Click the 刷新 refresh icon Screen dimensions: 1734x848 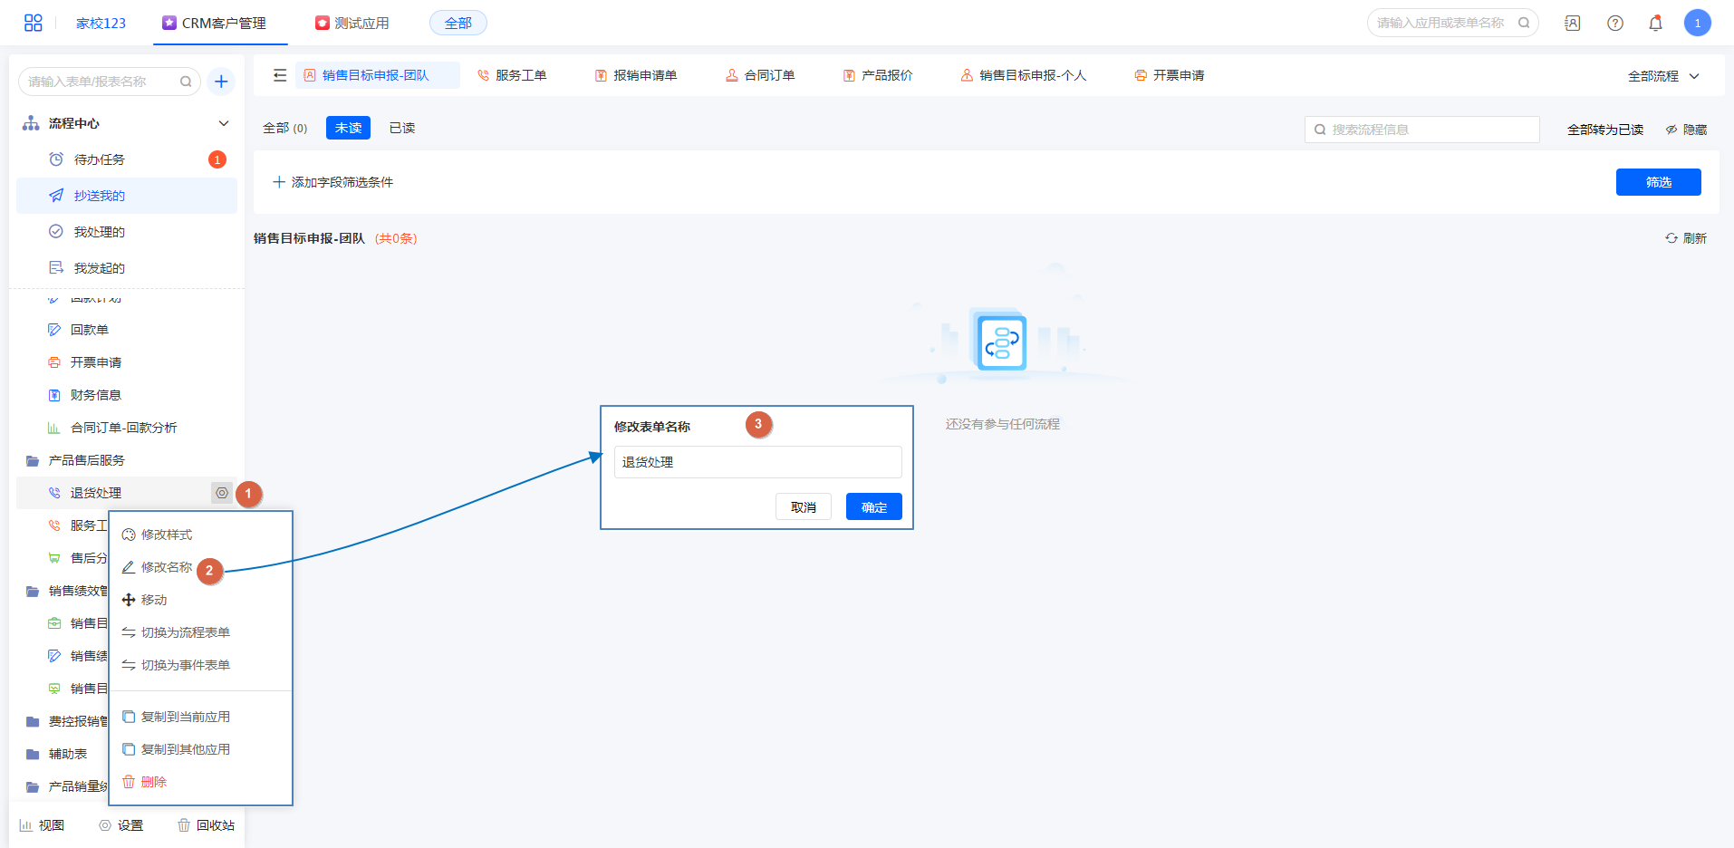pyautogui.click(x=1671, y=238)
